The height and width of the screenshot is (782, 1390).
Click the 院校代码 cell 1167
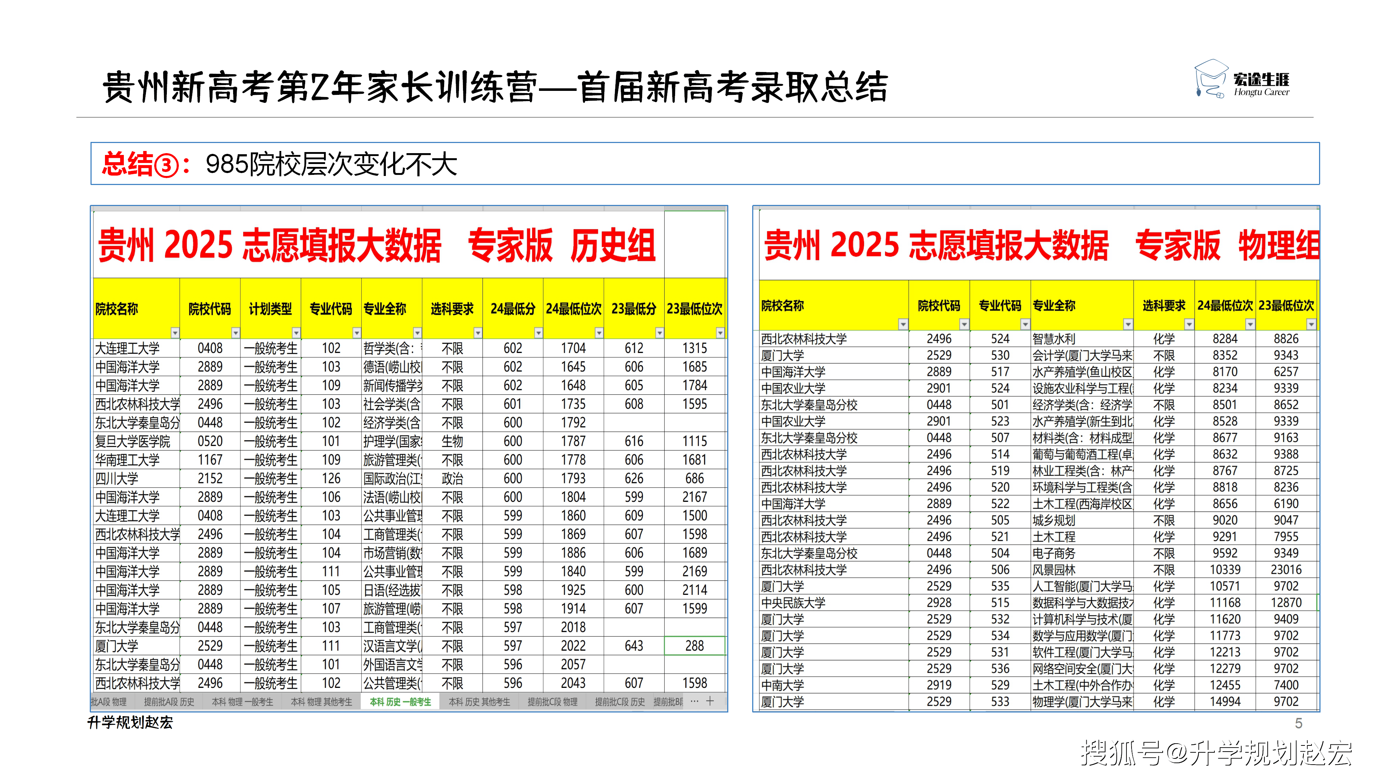pos(210,460)
